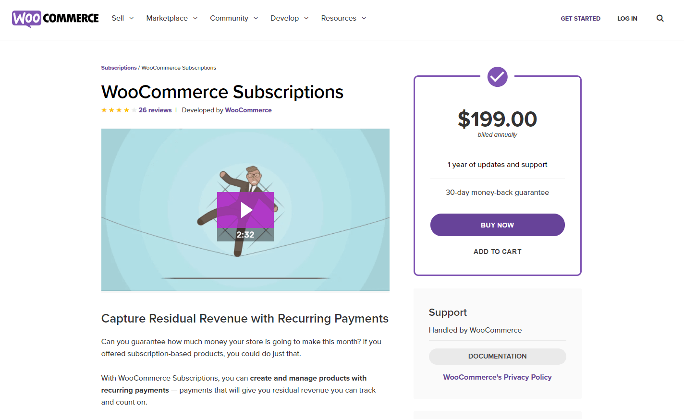The width and height of the screenshot is (684, 419).
Task: Click the 30-day money-back guarantee text
Action: click(497, 192)
